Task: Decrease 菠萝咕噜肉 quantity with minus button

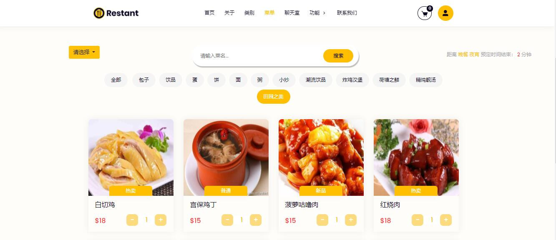Action: (x=322, y=220)
